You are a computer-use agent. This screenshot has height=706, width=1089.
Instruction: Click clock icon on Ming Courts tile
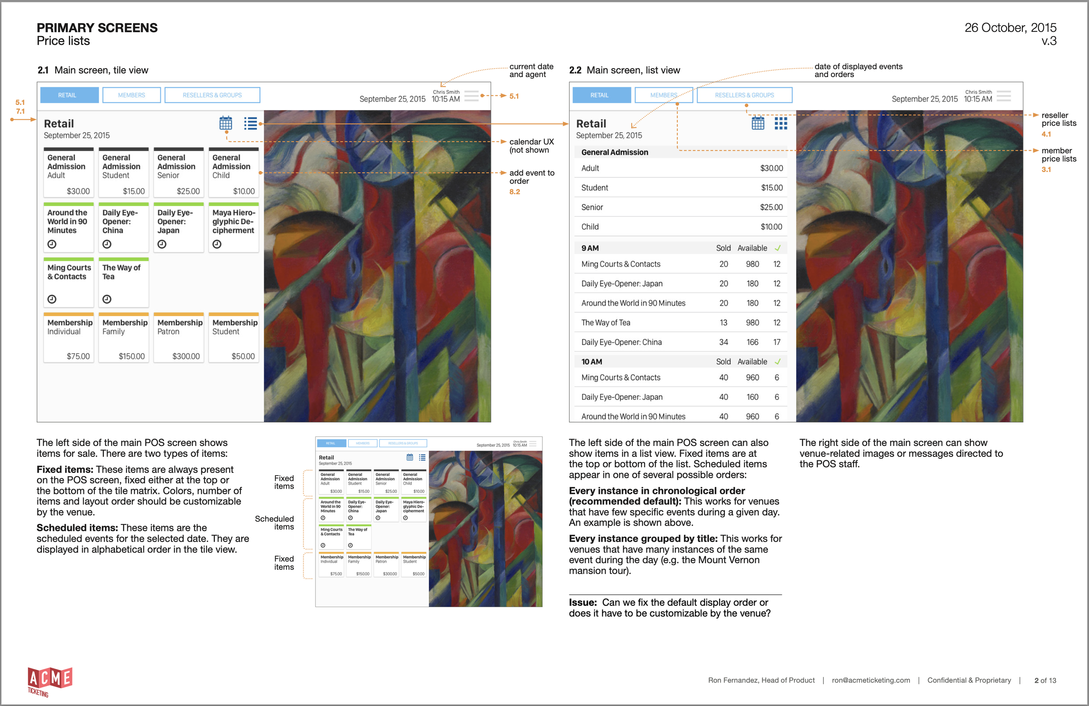point(52,299)
